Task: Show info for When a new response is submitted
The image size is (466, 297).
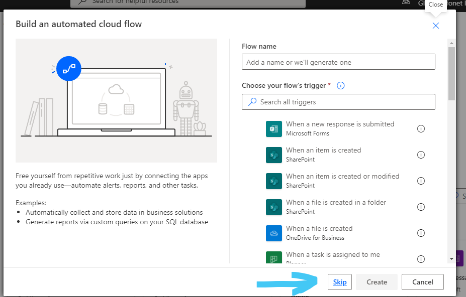Action: click(x=421, y=129)
